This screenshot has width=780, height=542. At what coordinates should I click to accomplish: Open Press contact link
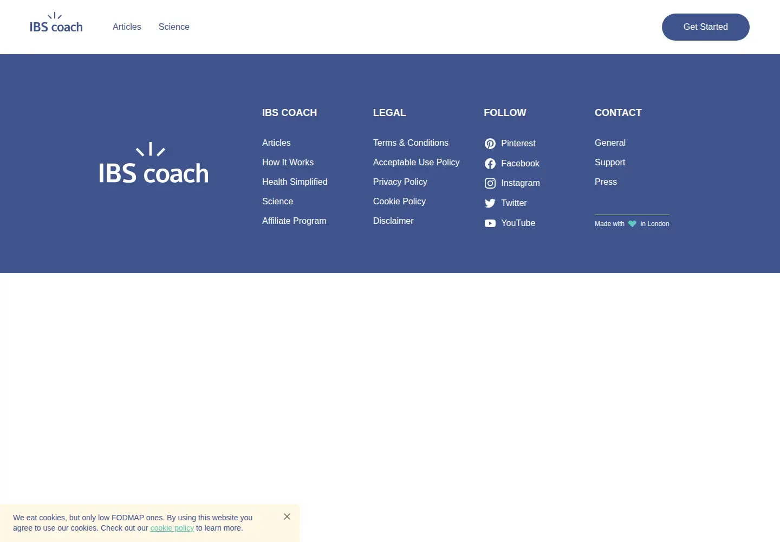606,182
